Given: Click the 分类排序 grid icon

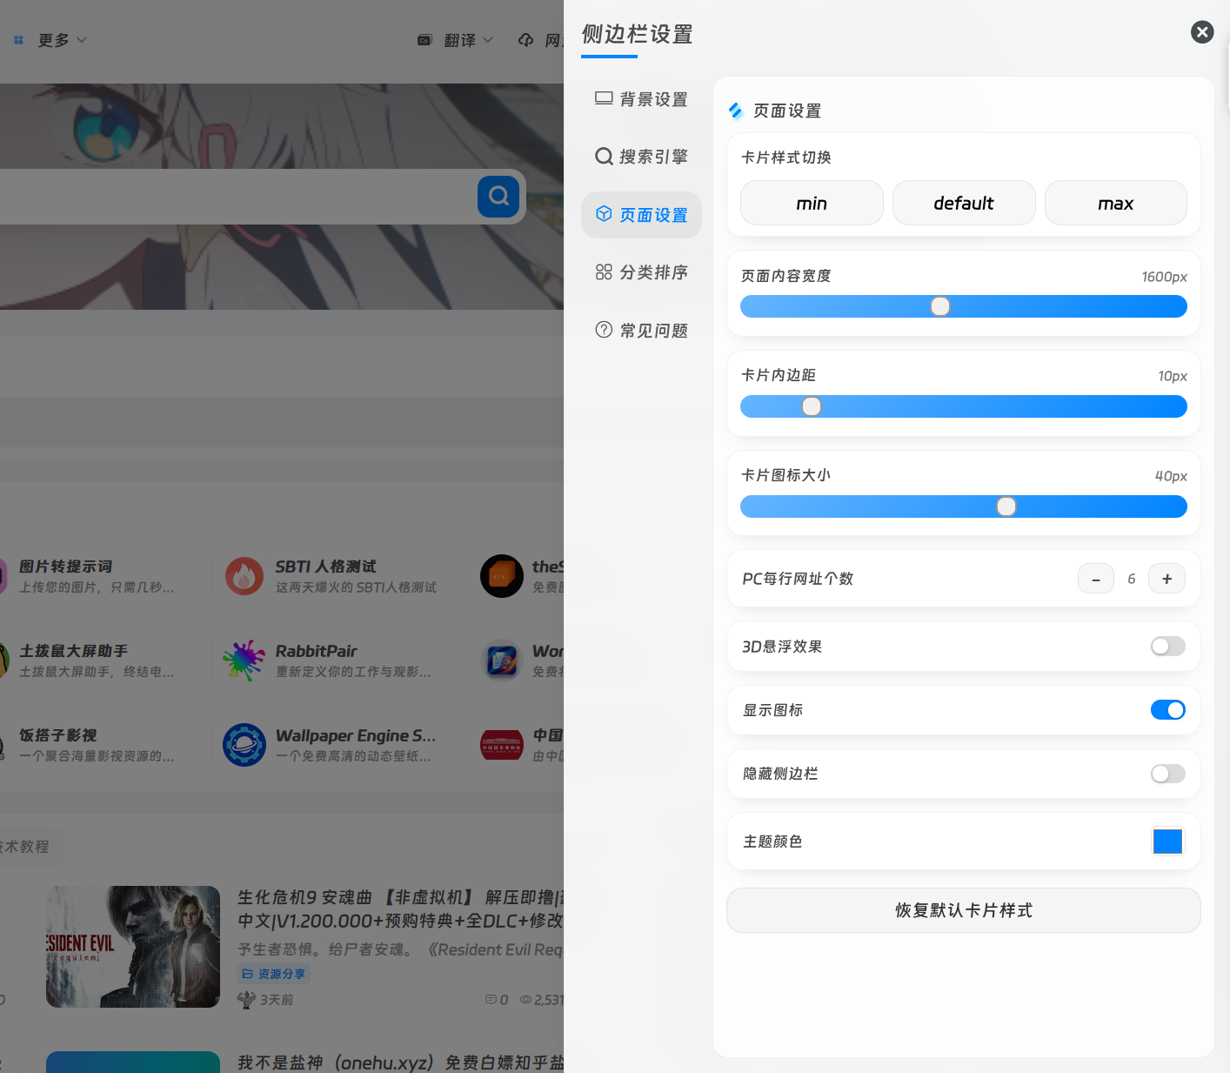Looking at the screenshot, I should 604,272.
